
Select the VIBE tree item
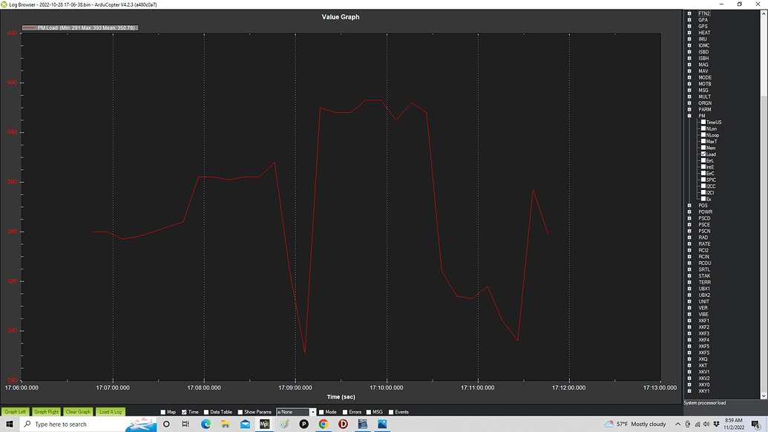coord(702,314)
